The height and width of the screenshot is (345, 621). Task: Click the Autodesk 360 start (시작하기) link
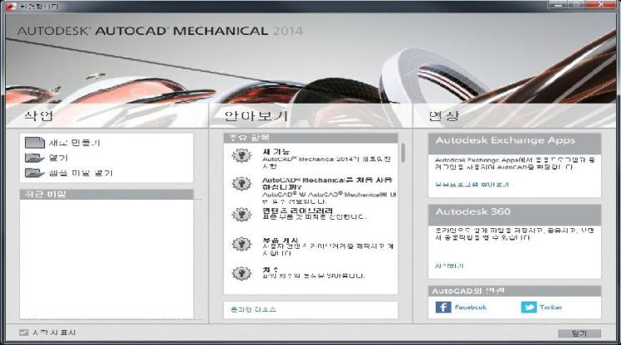point(448,266)
